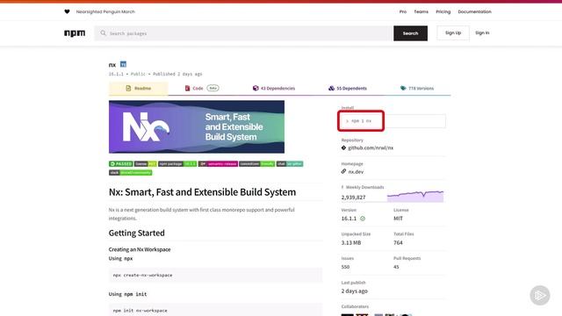Click the green PASSED build badge
562x316 pixels.
point(121,164)
